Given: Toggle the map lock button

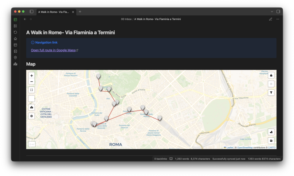Looking at the screenshot, I should (x=271, y=75).
